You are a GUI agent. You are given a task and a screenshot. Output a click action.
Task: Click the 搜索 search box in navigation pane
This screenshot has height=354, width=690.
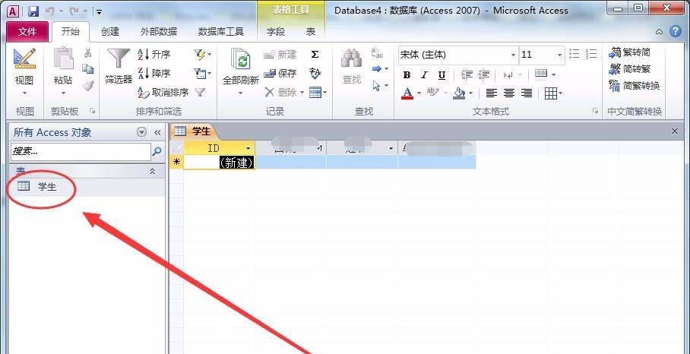(81, 152)
